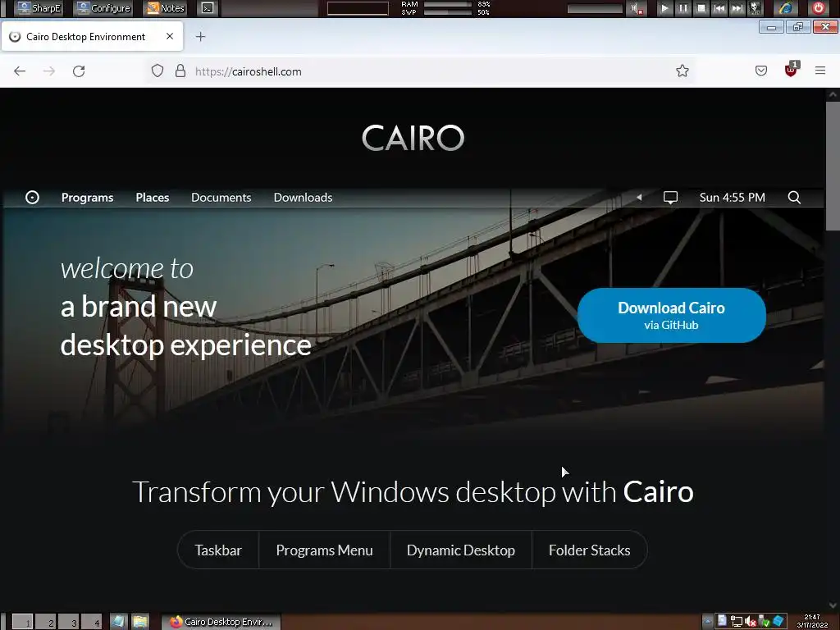
Task: Reload the current page
Action: [79, 71]
